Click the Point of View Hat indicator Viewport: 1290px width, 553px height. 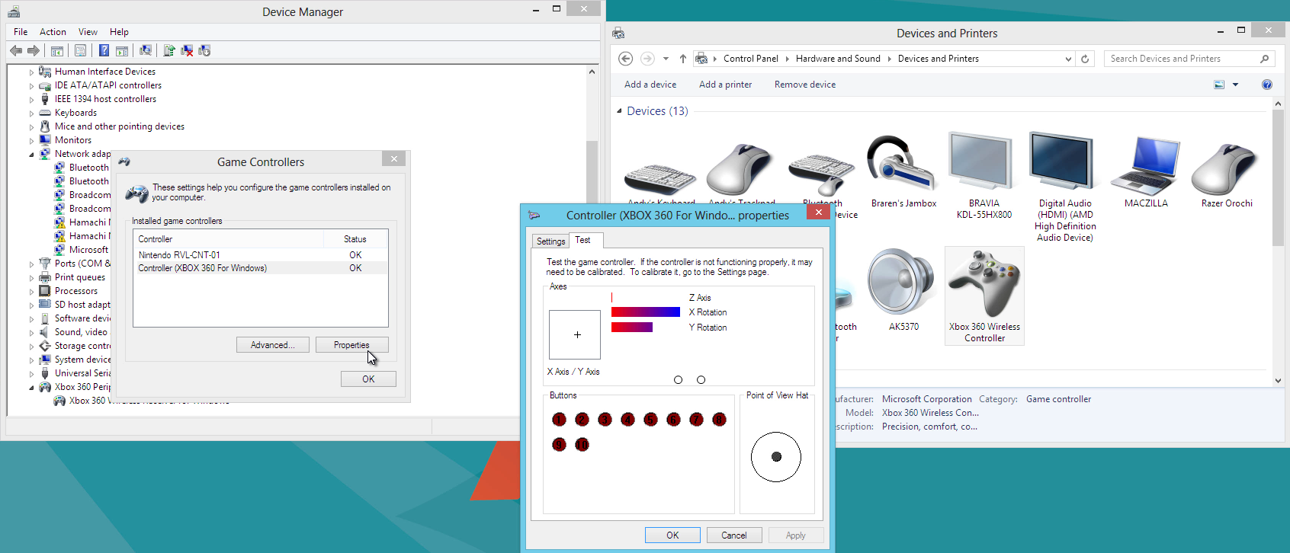[x=776, y=457]
